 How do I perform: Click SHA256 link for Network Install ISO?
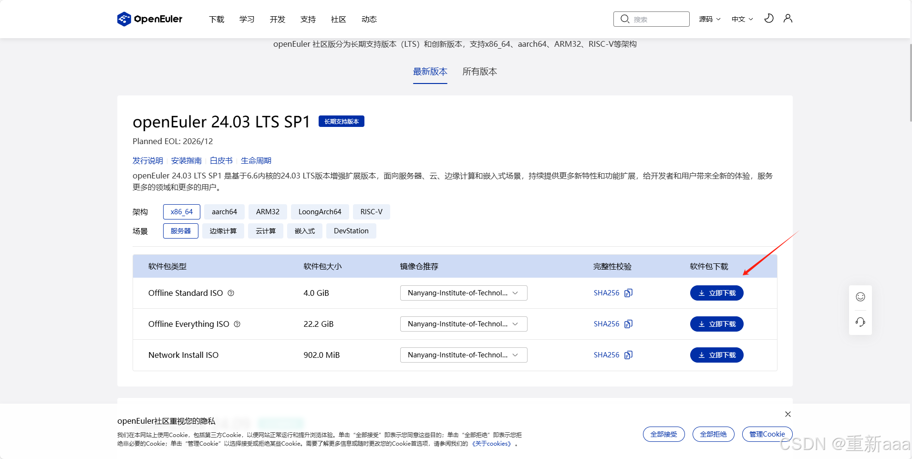click(x=607, y=355)
